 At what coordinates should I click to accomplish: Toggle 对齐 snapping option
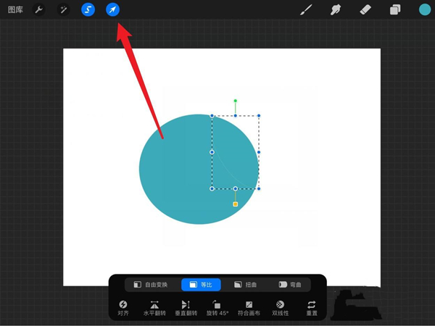point(123,308)
